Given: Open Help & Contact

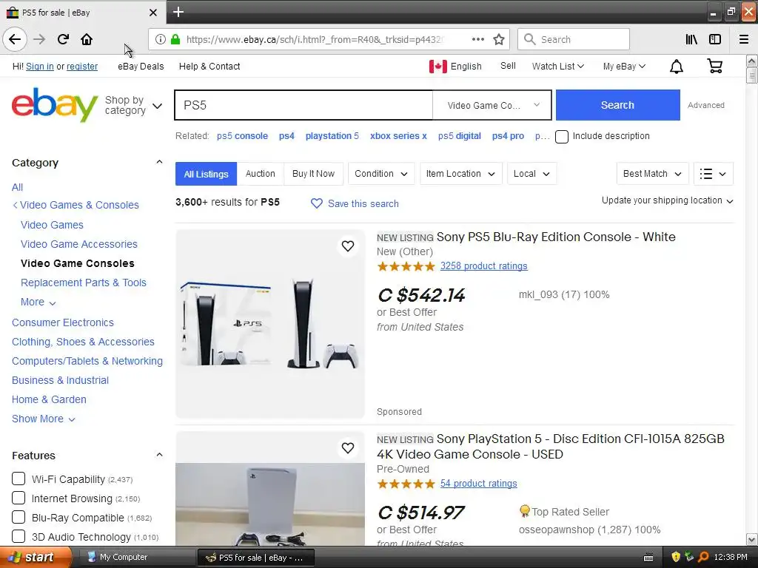Looking at the screenshot, I should (x=209, y=66).
